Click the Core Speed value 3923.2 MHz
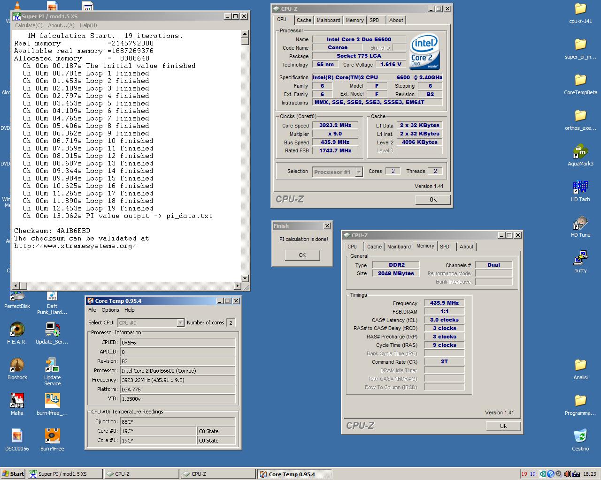The height and width of the screenshot is (480, 601). coord(335,125)
